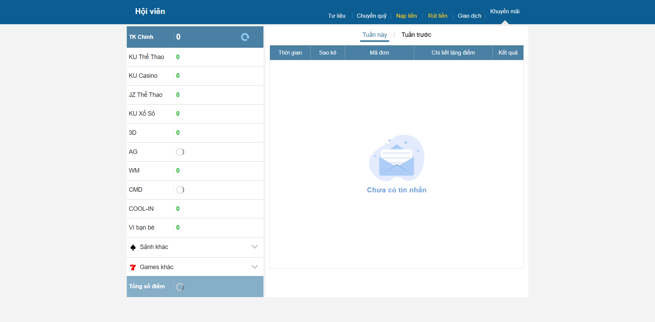Click the Mã đơn column header
The height and width of the screenshot is (322, 655).
(x=379, y=53)
